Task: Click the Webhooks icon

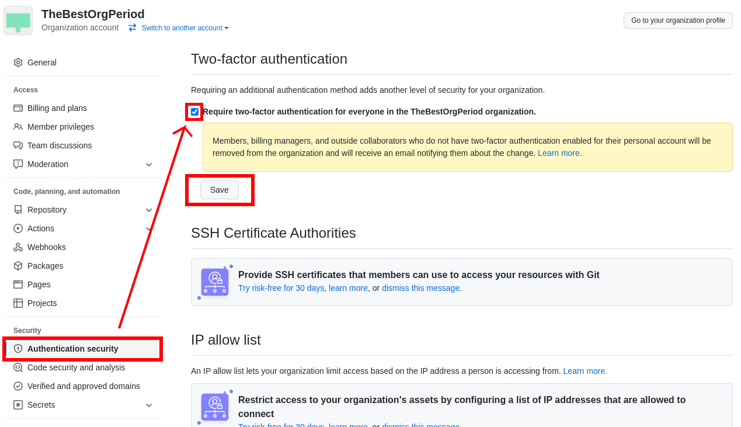Action: point(18,247)
